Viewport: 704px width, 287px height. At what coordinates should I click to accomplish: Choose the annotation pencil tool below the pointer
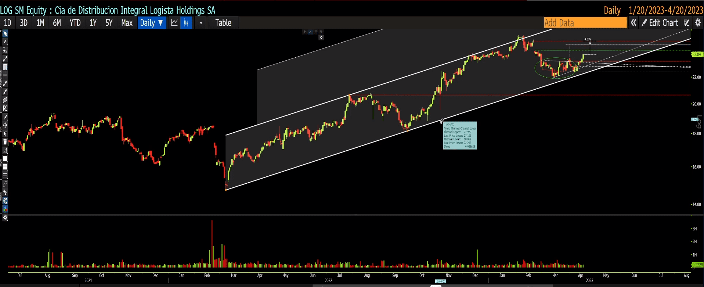click(x=5, y=42)
